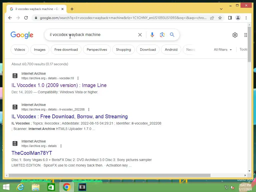Screen dimensions: 256x192
Task: Filter results by Images
Action: [x=40, y=50]
